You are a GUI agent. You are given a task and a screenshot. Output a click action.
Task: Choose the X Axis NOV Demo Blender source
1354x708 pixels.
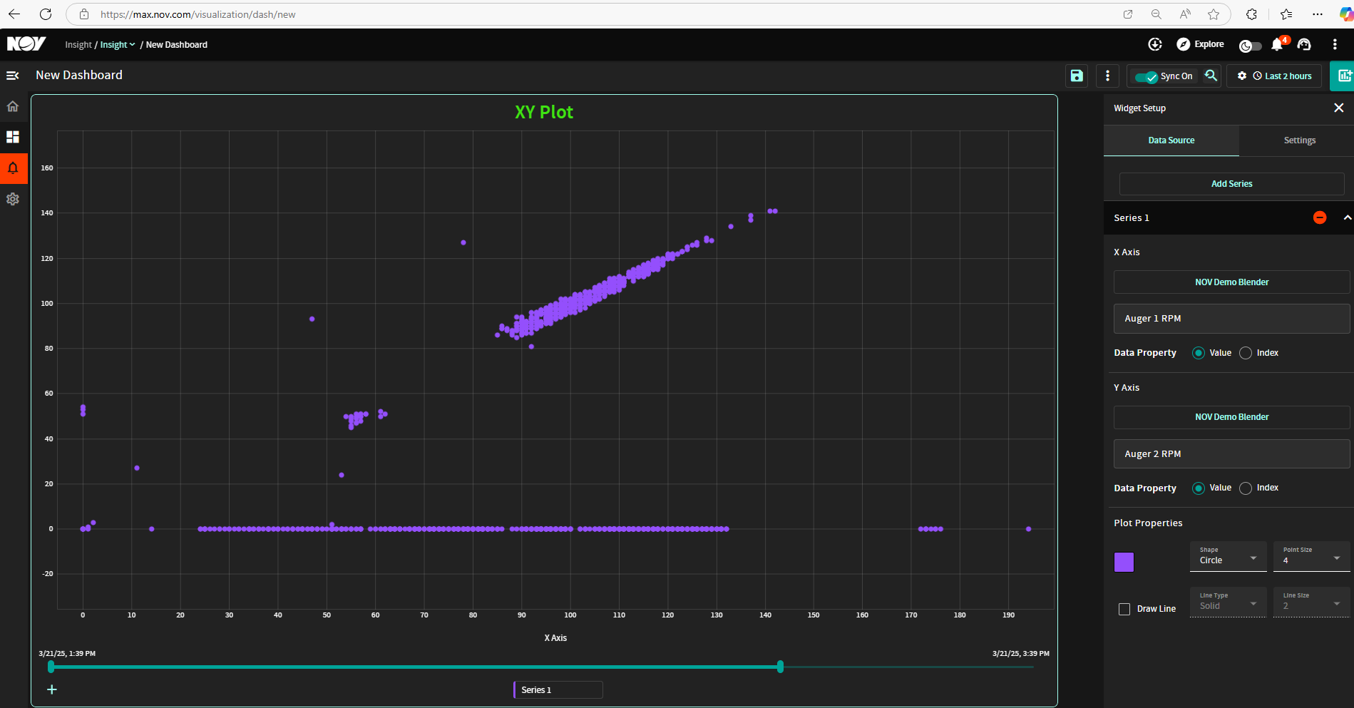click(1231, 282)
